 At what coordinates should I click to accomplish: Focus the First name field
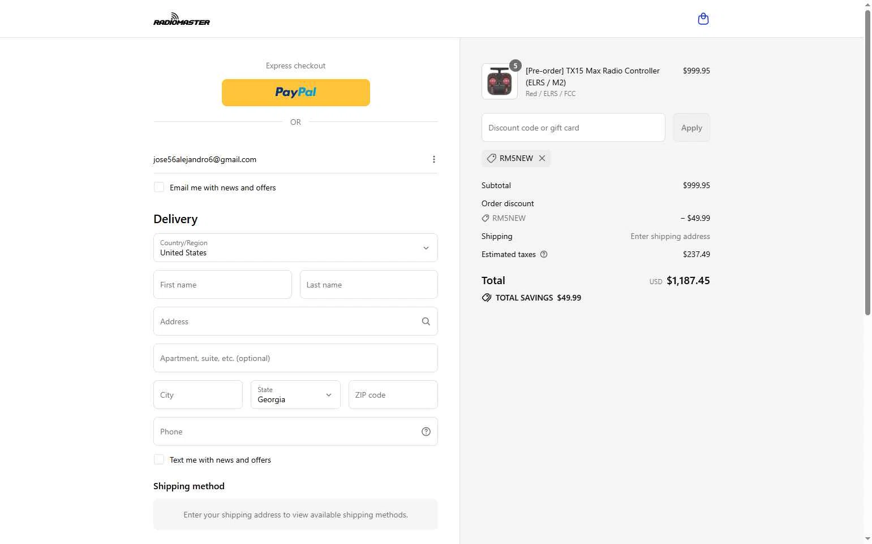(222, 284)
